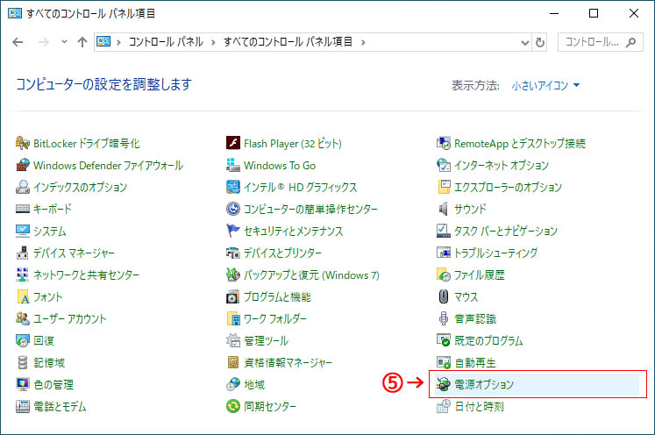Click the search magnifier icon

point(630,42)
